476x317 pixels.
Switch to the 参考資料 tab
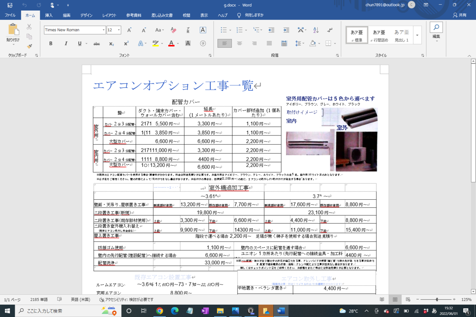click(x=134, y=15)
